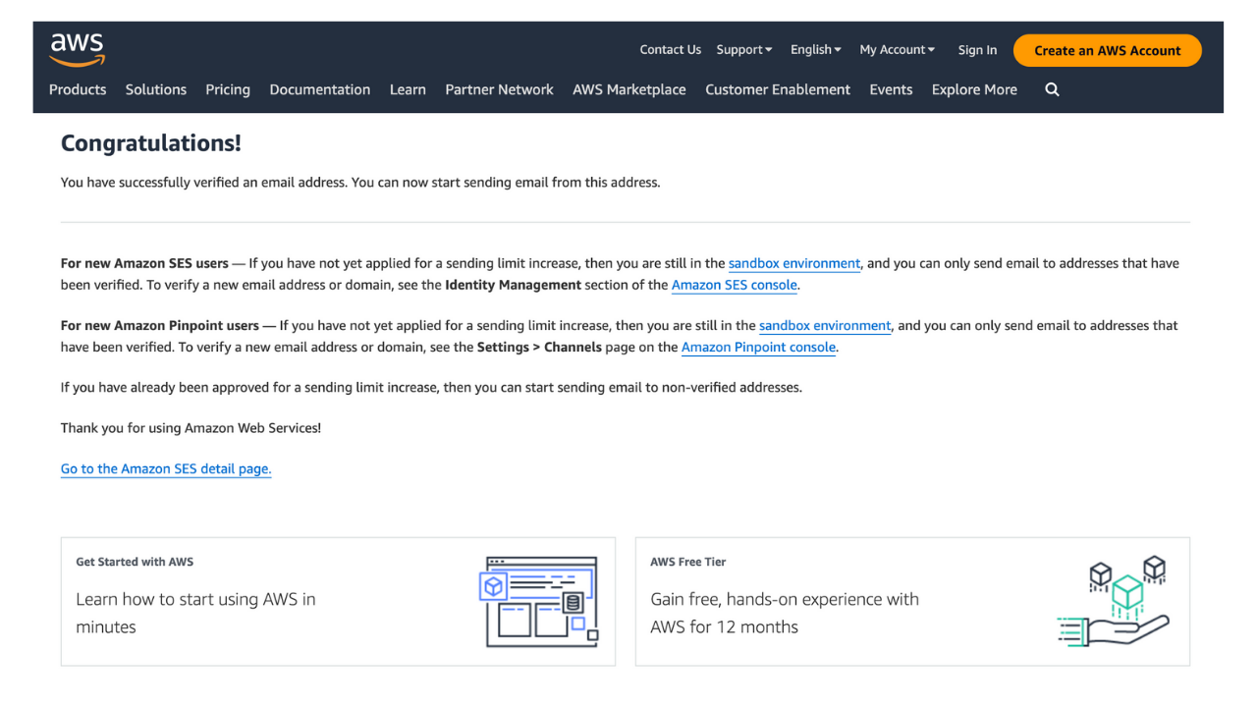1257x707 pixels.
Task: Open the search magnifier icon
Action: pos(1052,89)
